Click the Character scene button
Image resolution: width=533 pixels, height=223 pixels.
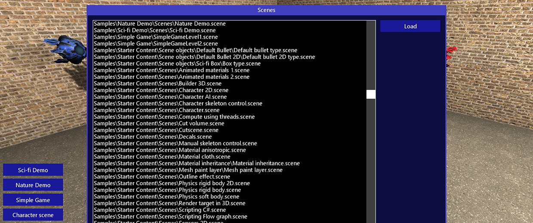click(x=33, y=215)
